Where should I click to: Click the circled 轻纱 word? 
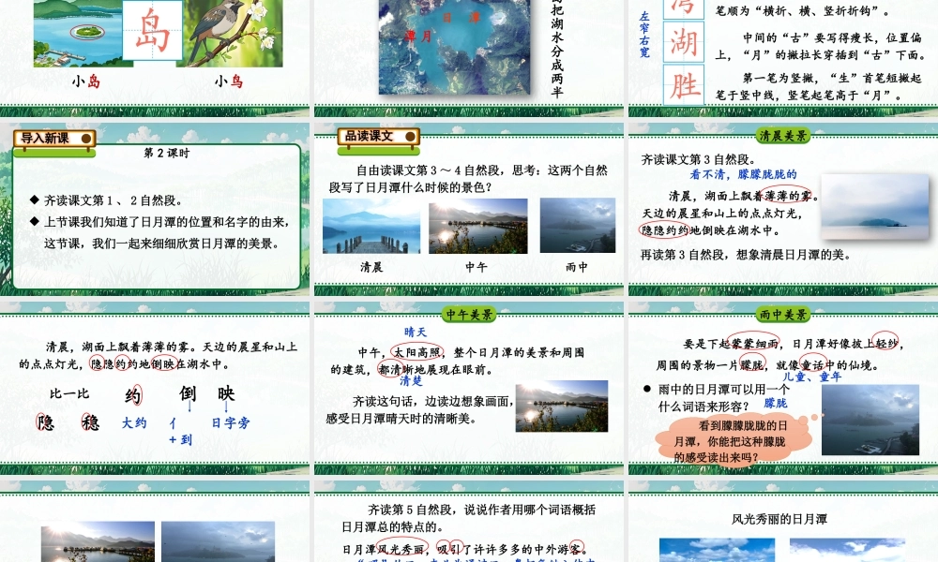coord(885,342)
